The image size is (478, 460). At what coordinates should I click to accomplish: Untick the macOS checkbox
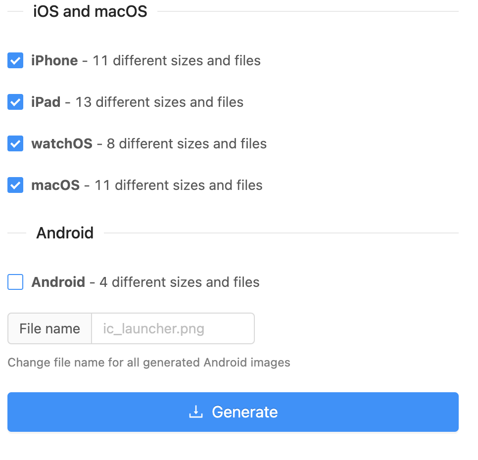[x=15, y=185]
